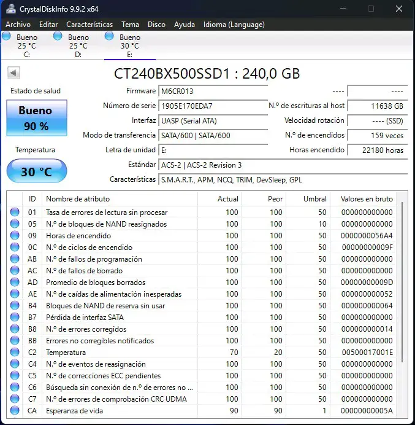Open the Idioma (Language) menu
415x425 pixels.
tap(234, 25)
